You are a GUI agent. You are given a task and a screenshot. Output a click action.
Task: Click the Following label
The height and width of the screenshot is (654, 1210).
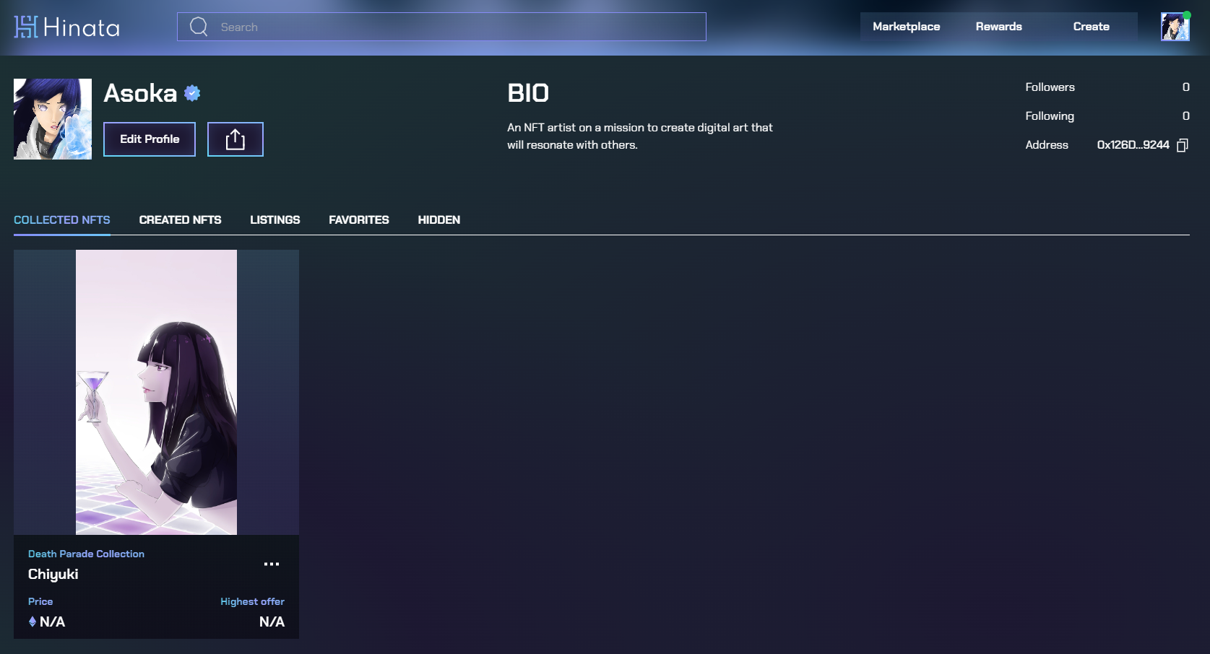coord(1050,116)
